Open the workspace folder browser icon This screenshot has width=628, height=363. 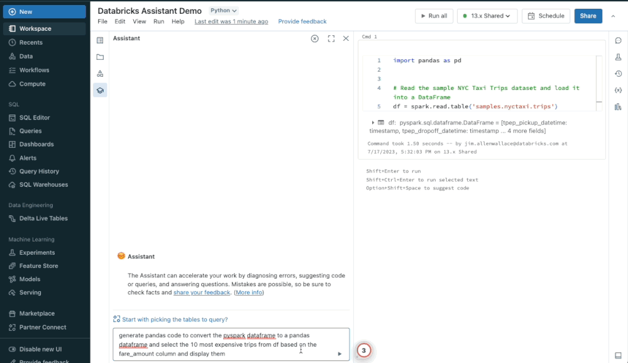(100, 57)
